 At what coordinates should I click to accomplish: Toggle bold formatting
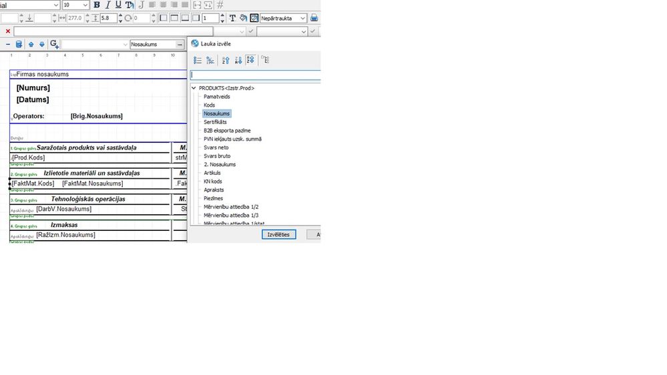[97, 5]
